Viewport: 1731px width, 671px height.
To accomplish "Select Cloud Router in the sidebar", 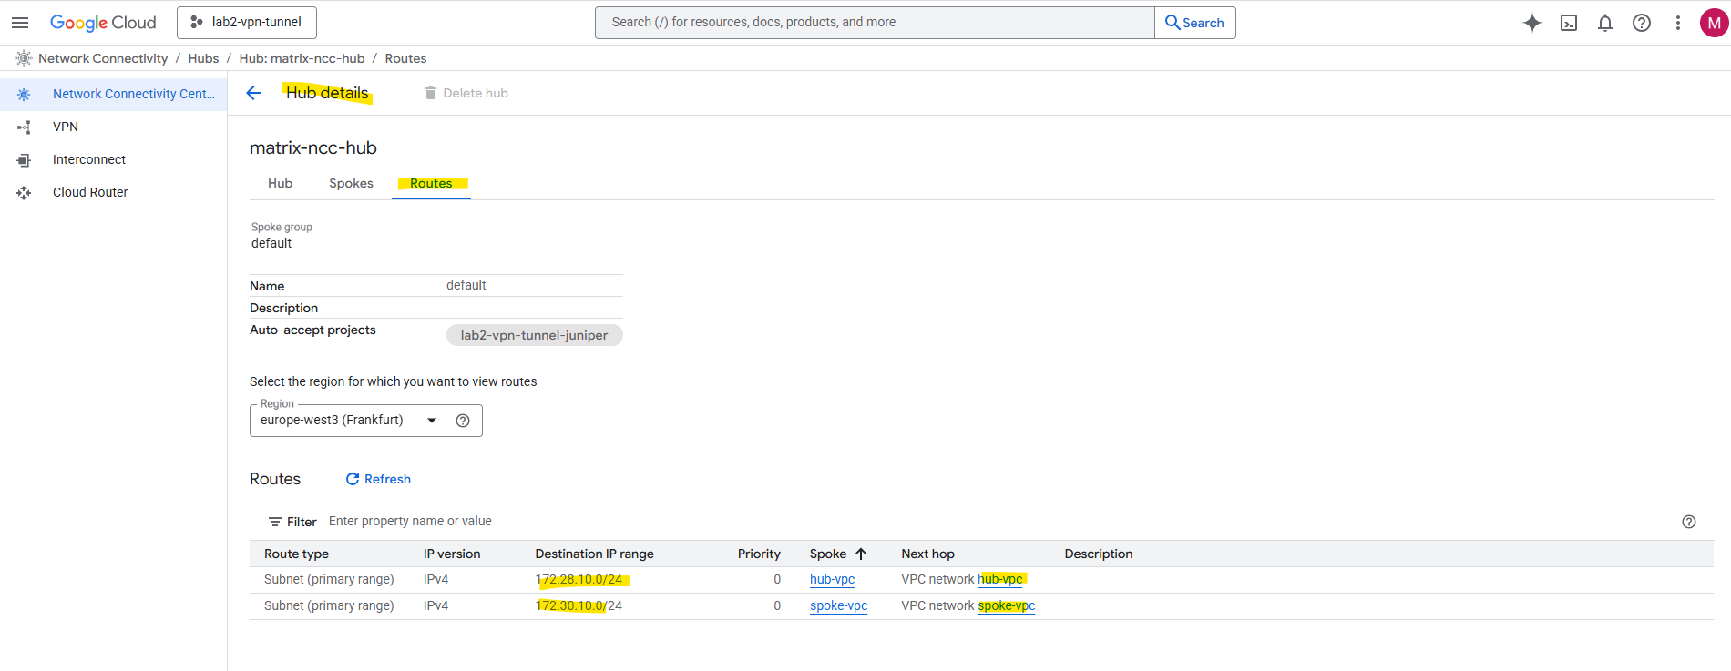I will (x=90, y=192).
